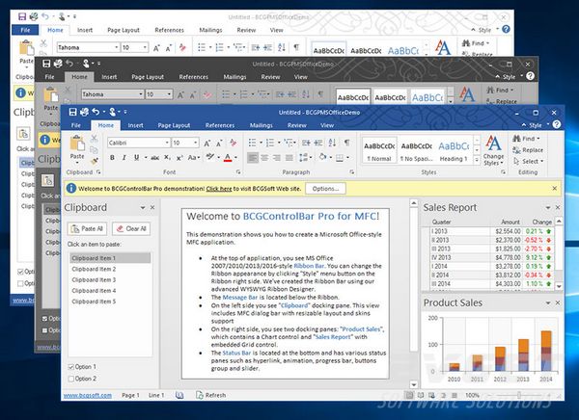This screenshot has height=420, width=579.
Task: Click the Sales Report scrollbar down arrow
Action: click(559, 286)
